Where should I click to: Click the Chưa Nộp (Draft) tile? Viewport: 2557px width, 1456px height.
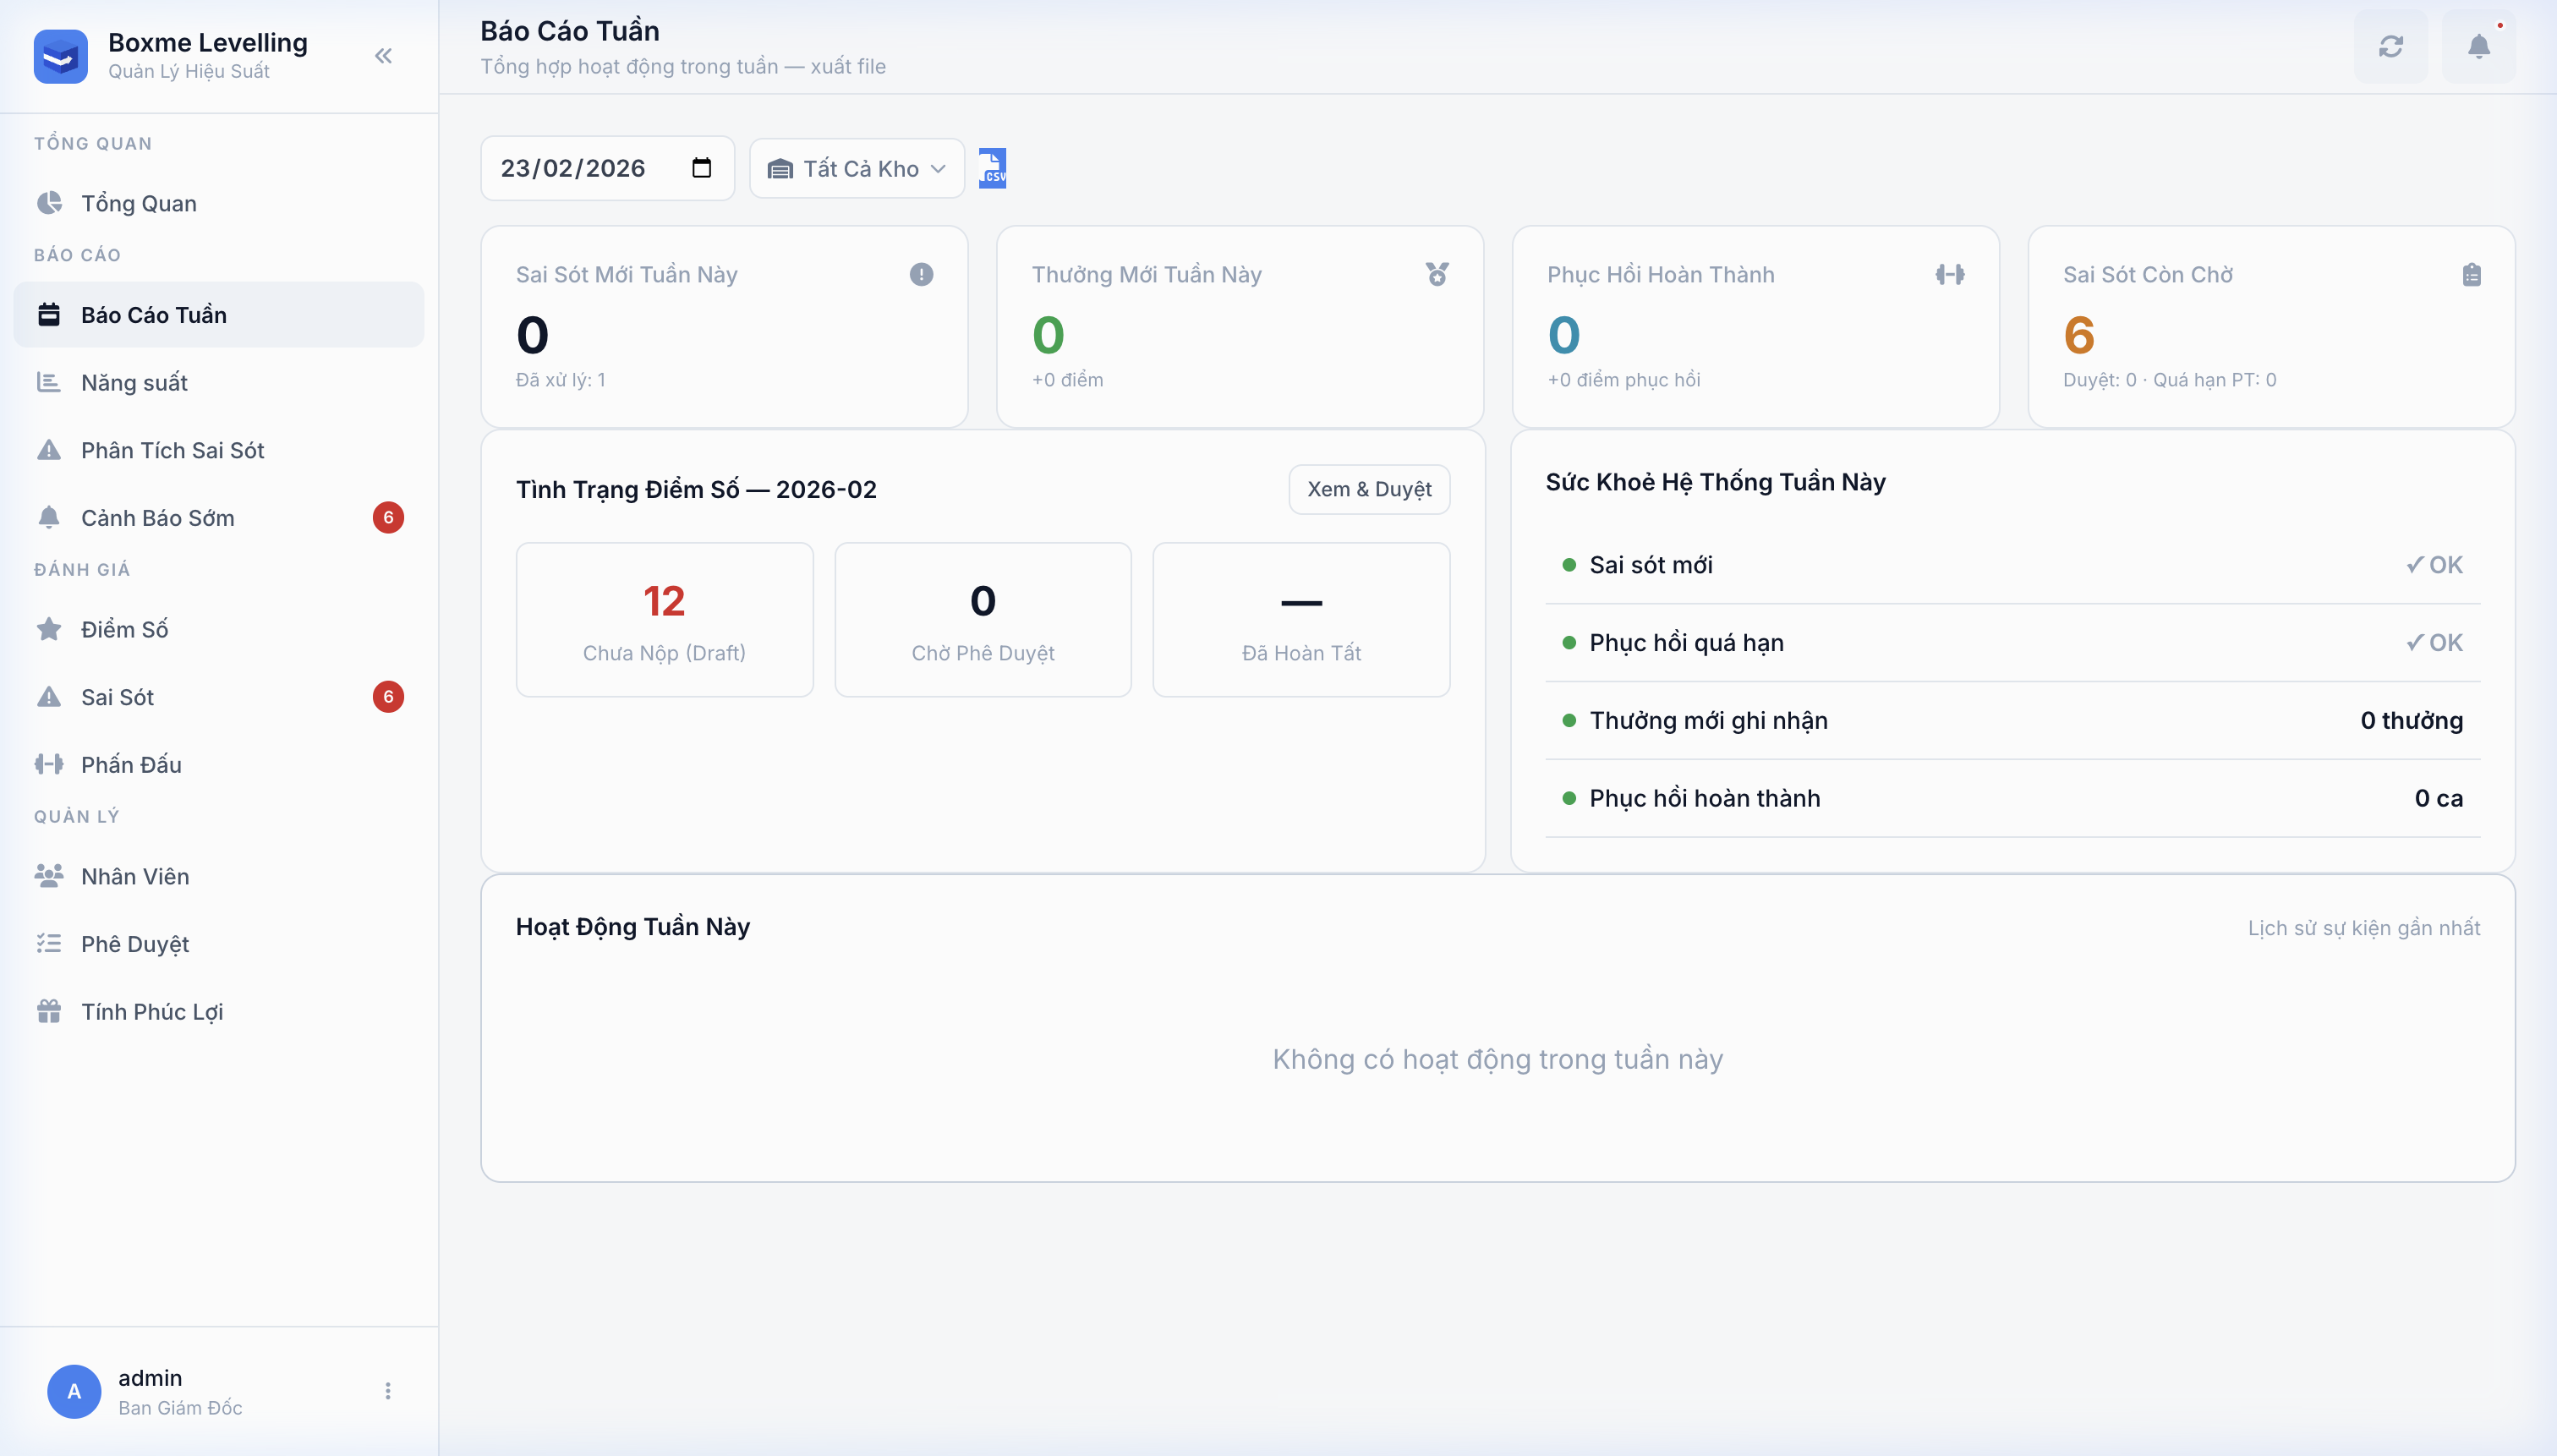click(664, 620)
